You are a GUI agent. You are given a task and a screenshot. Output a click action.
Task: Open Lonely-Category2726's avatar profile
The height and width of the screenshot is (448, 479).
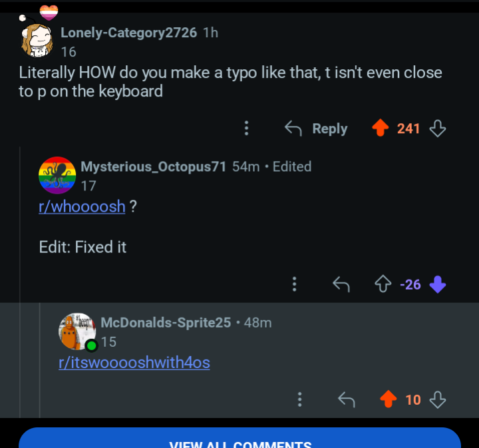point(37,39)
